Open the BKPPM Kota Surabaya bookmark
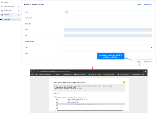The height and width of the screenshot is (113, 156). (139, 74)
